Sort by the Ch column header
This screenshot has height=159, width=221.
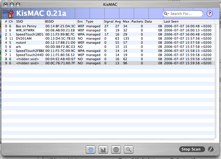11,21
